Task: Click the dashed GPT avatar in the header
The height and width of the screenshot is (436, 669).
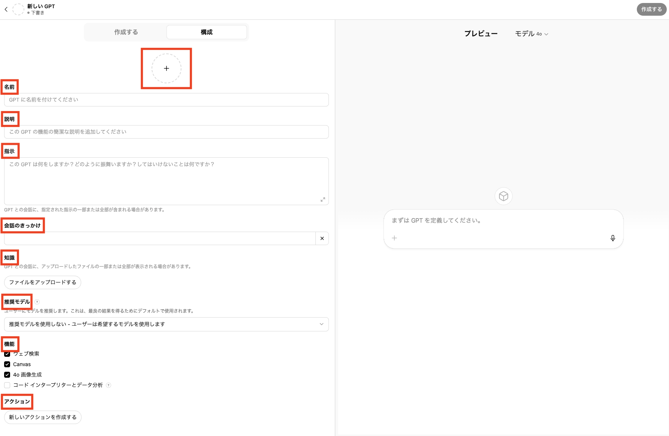Action: point(18,9)
